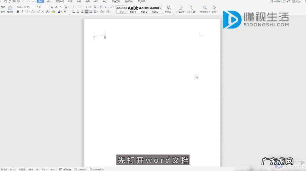Screen dimensions: 306x171
Task: Click the print icon in quick access bar
Action: tap(14, 1)
